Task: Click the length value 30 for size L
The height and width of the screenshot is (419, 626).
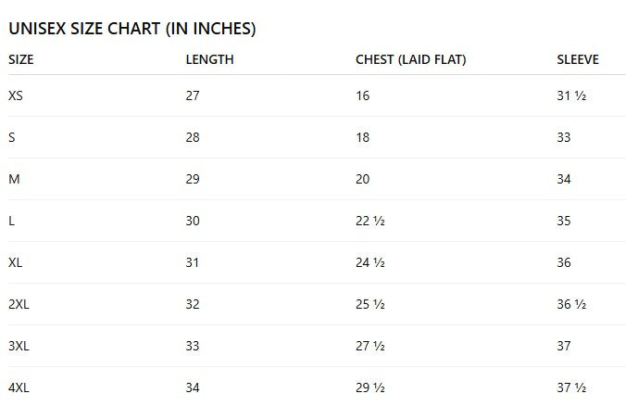Action: [193, 221]
